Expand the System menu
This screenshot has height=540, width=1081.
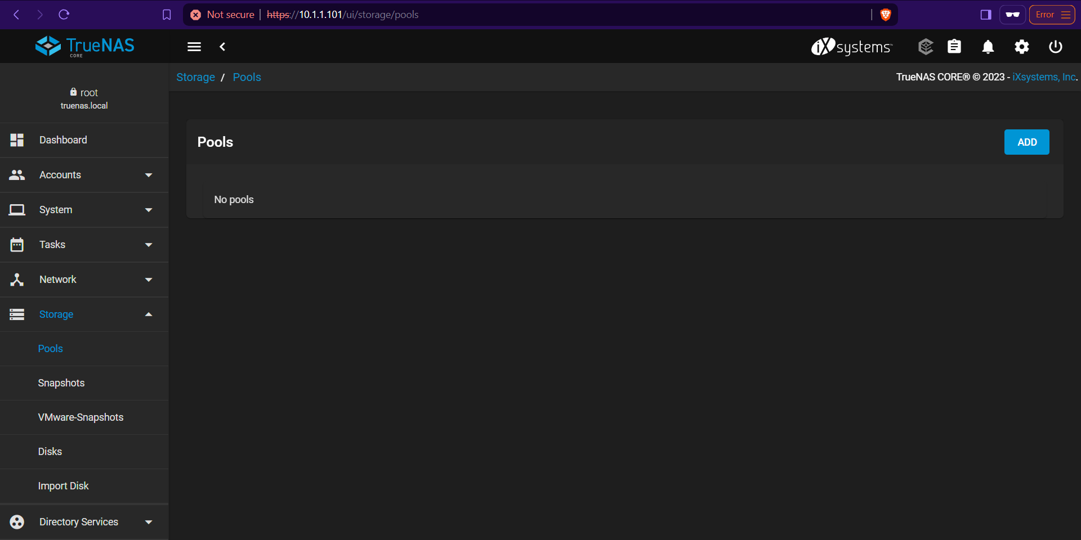(x=84, y=210)
